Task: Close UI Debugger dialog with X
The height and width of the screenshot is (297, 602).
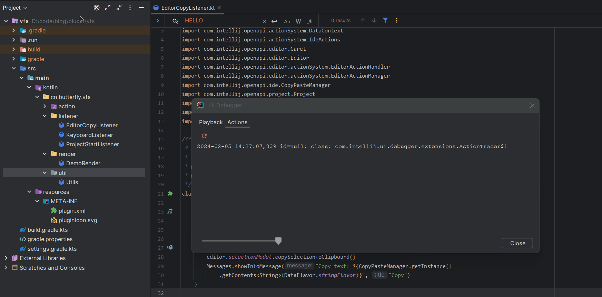Action: (x=532, y=106)
